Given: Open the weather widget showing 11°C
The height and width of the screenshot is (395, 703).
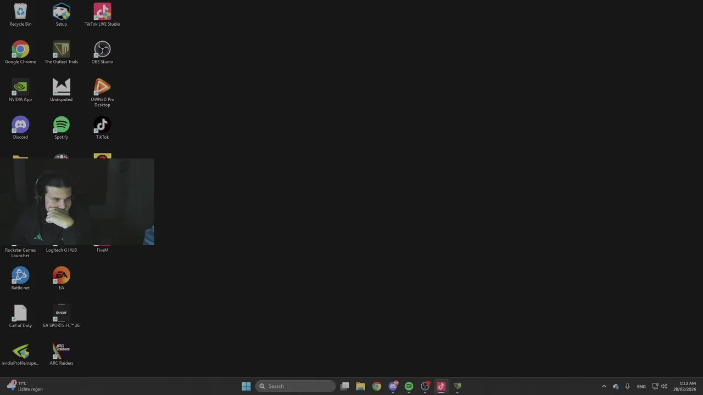Looking at the screenshot, I should [x=25, y=386].
